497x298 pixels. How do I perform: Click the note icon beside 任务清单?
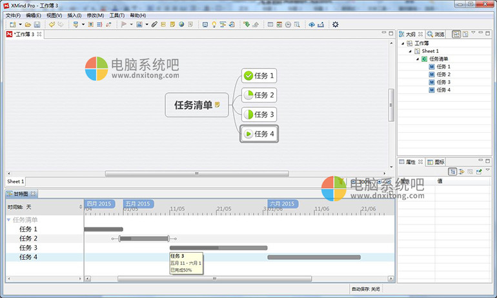point(218,104)
